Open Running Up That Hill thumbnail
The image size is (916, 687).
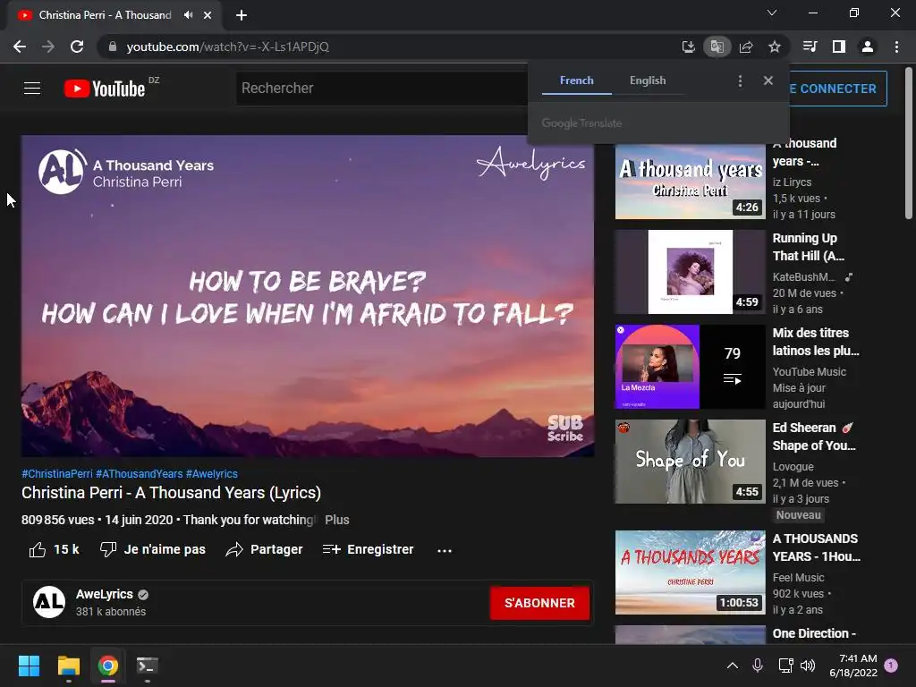pyautogui.click(x=690, y=272)
